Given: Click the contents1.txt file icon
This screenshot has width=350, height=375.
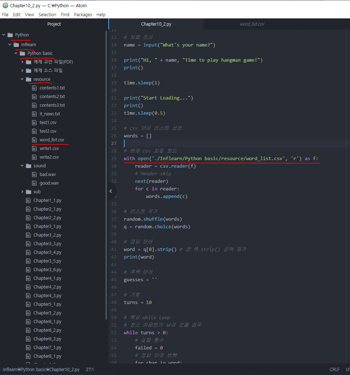Looking at the screenshot, I should point(35,88).
